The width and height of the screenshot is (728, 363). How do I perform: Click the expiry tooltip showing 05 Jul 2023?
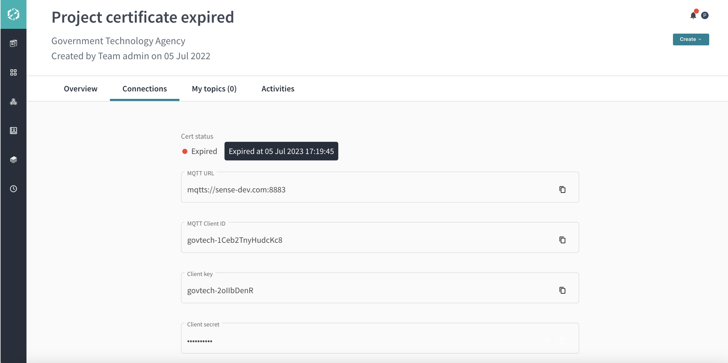(x=281, y=151)
